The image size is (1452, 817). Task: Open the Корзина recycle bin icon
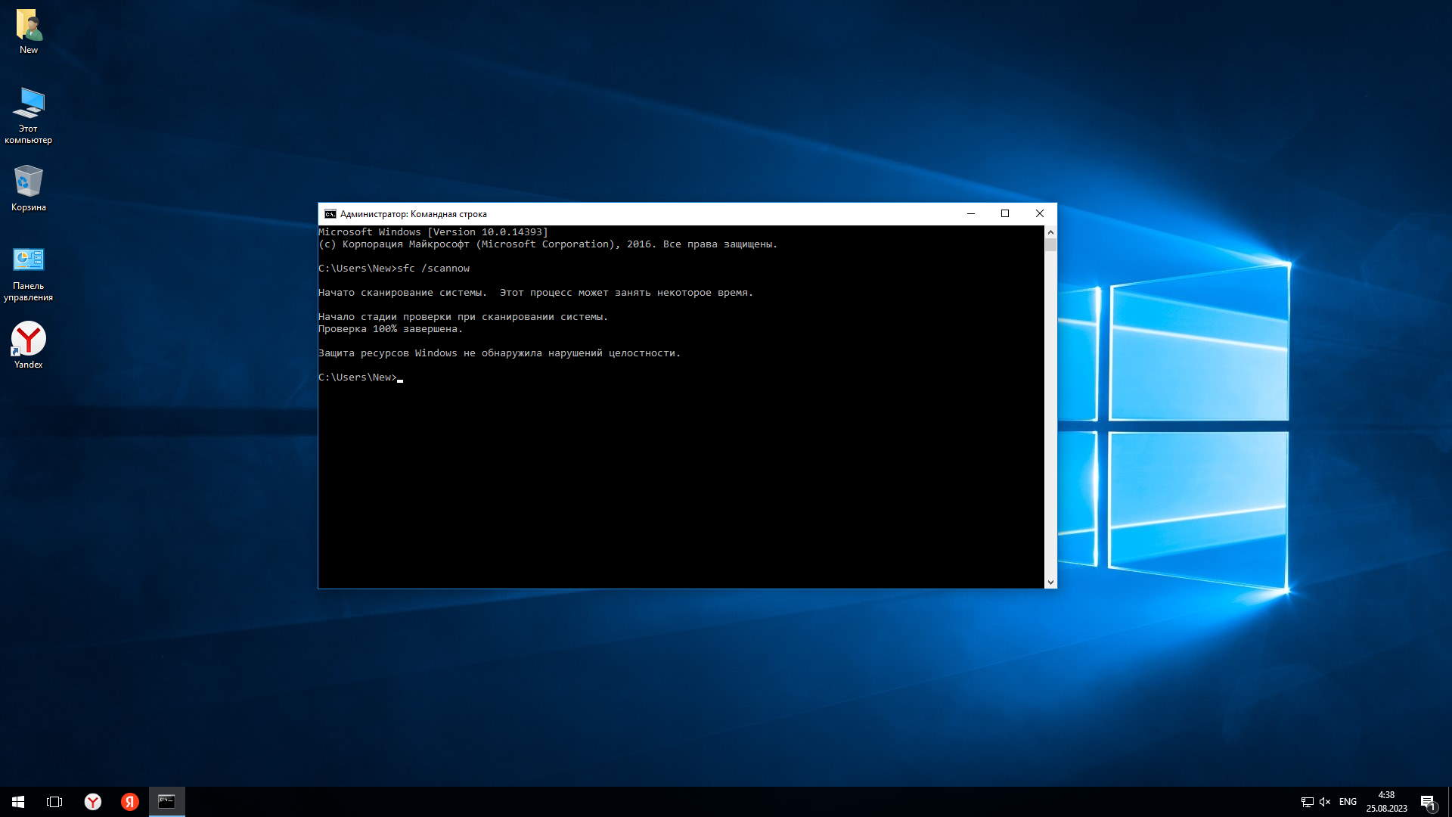pyautogui.click(x=29, y=182)
